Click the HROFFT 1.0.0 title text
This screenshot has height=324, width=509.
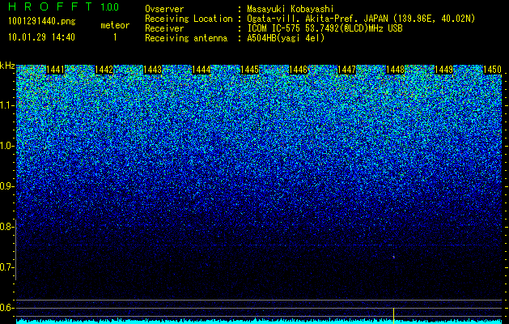pyautogui.click(x=63, y=6)
